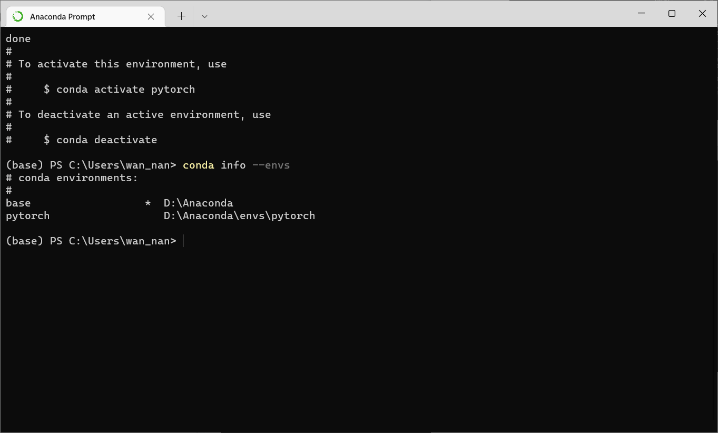Click the last prompt input line
Image resolution: width=718 pixels, height=433 pixels.
point(95,241)
